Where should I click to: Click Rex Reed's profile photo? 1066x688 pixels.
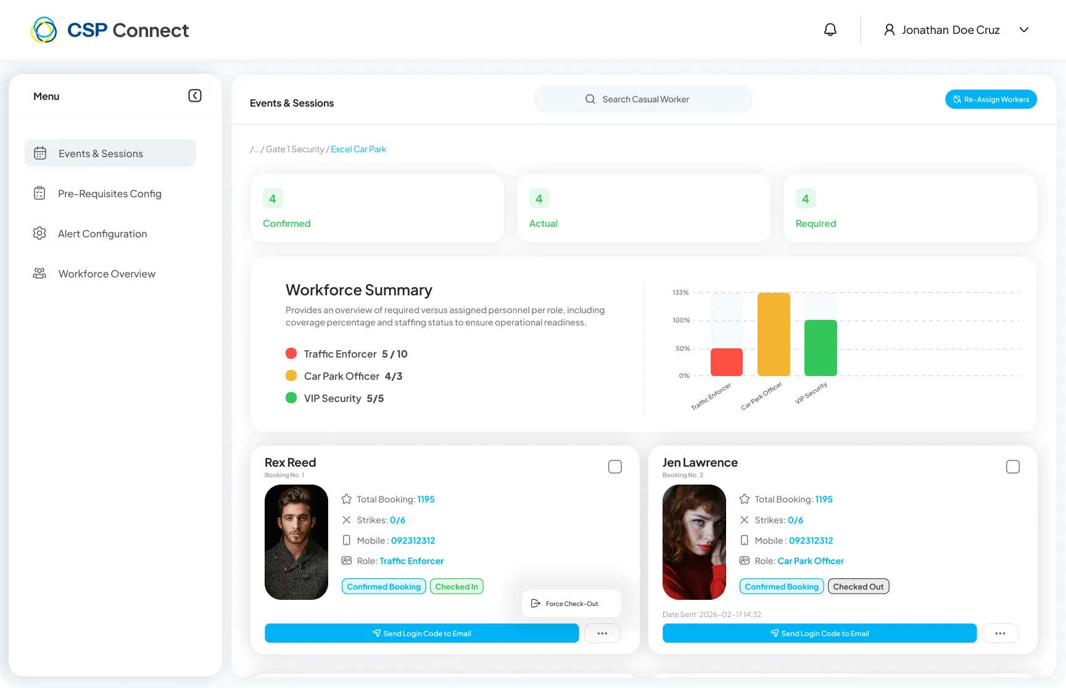coord(296,542)
